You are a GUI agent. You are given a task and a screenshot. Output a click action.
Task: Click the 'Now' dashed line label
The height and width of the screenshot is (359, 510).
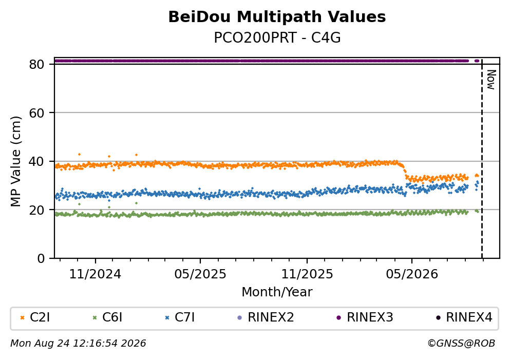tap(491, 80)
